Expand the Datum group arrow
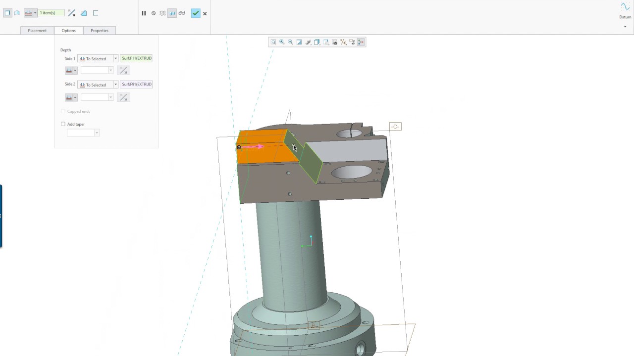This screenshot has width=634, height=356. tap(625, 27)
